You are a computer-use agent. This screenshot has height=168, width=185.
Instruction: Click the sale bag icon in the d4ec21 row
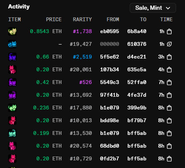169,57
